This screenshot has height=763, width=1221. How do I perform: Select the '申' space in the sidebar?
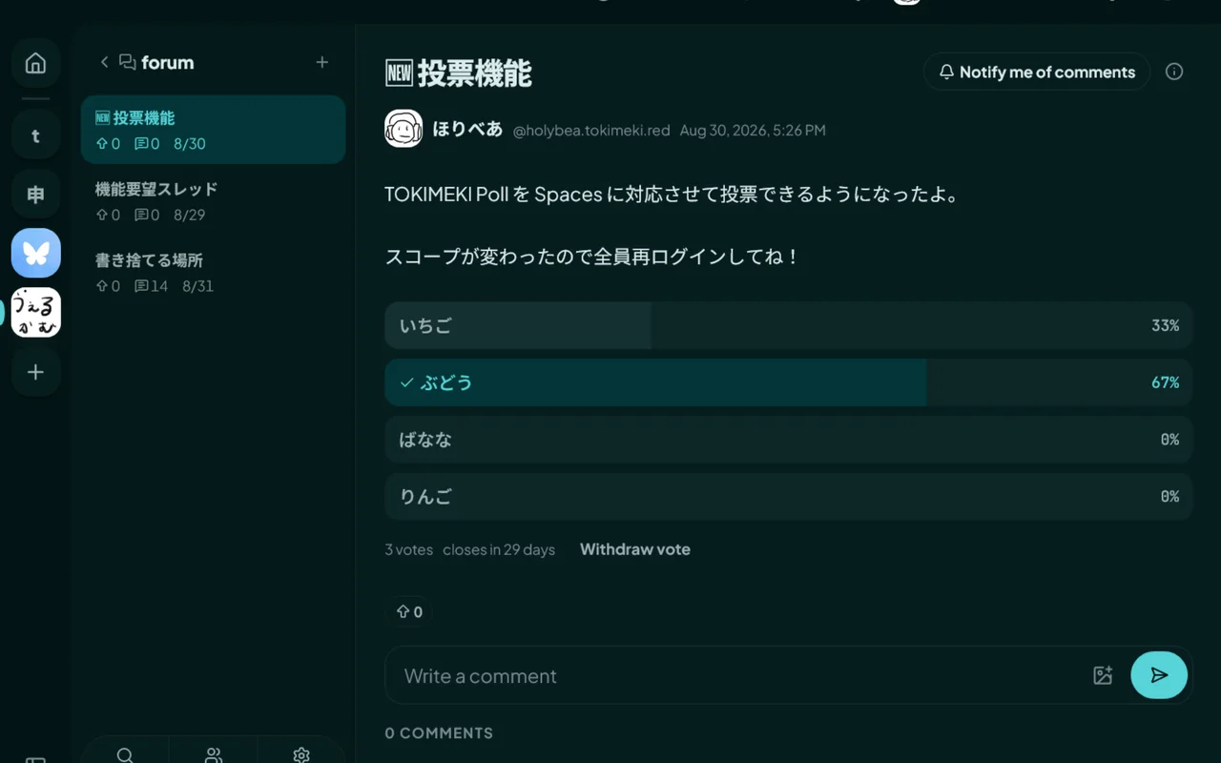coord(35,195)
